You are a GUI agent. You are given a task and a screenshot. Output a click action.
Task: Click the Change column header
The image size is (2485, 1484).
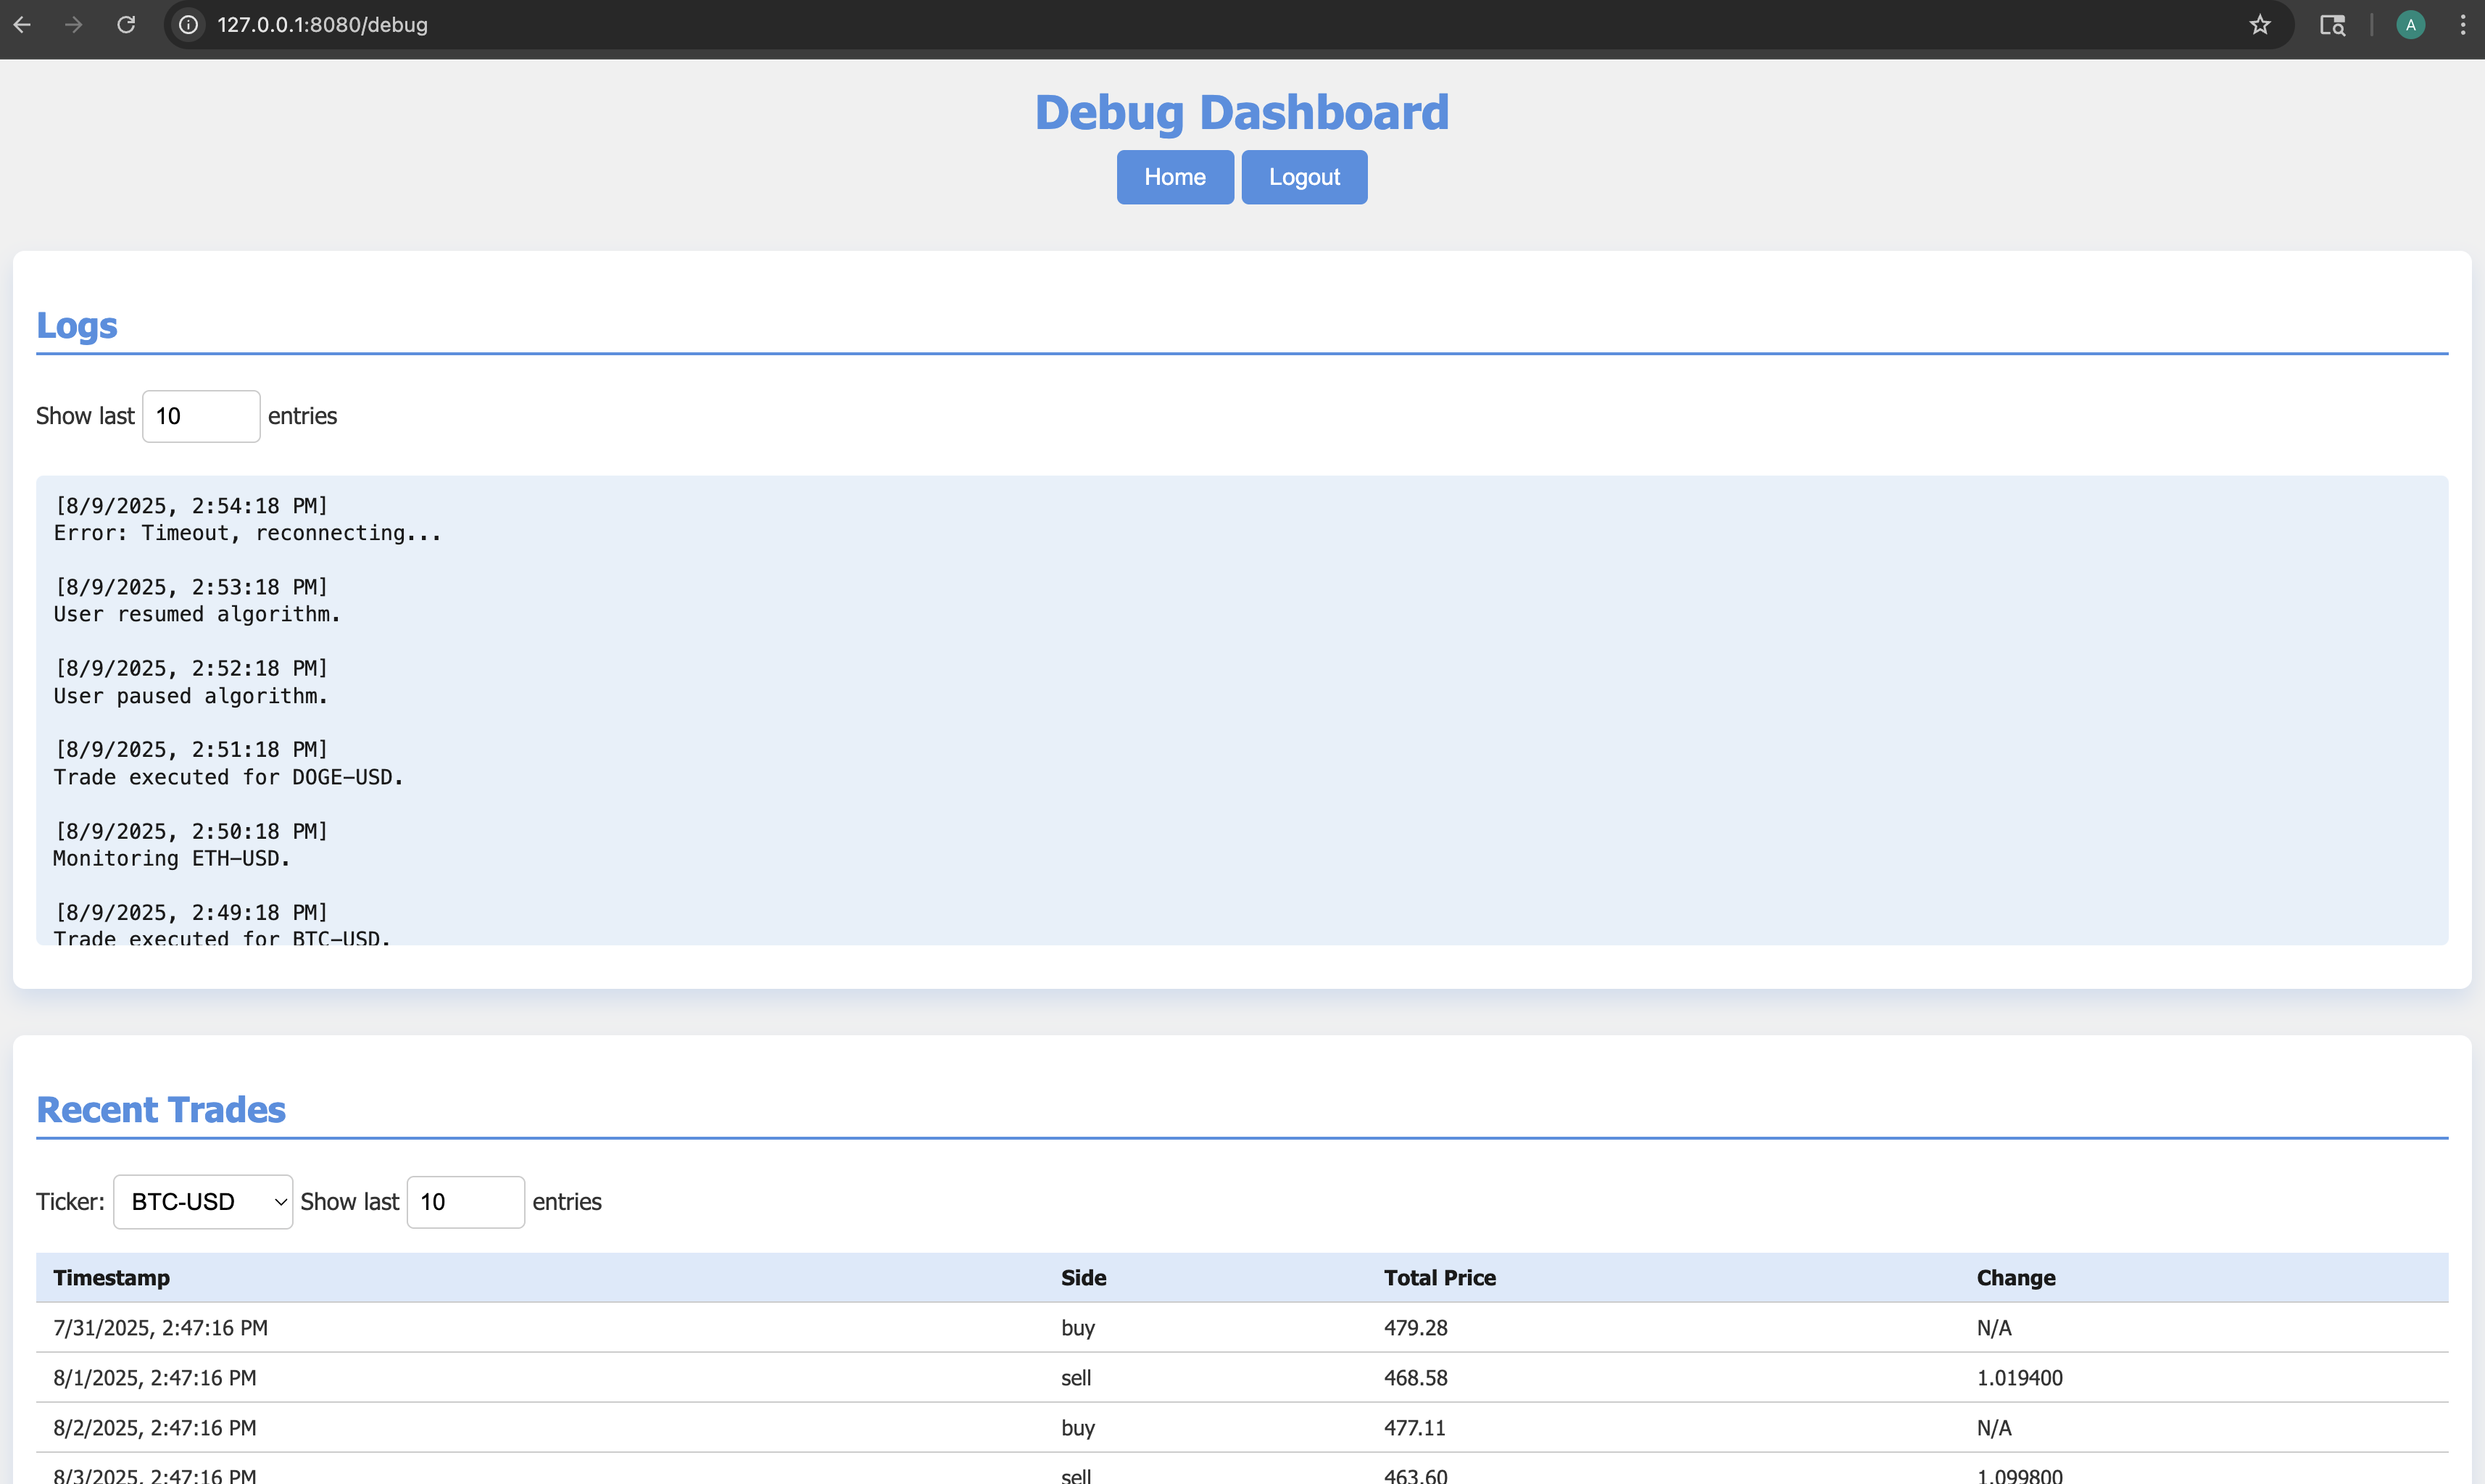point(2016,1278)
